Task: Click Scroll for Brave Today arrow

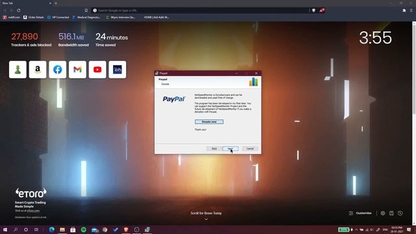Action: [x=206, y=219]
